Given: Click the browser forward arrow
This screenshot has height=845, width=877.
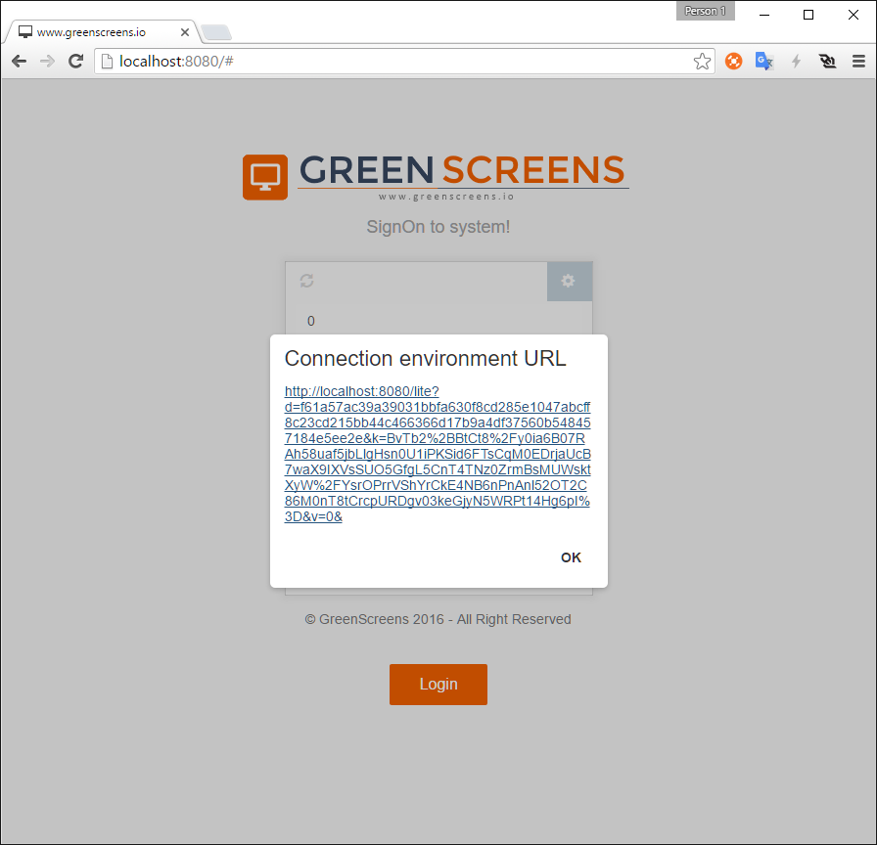Looking at the screenshot, I should click(47, 62).
